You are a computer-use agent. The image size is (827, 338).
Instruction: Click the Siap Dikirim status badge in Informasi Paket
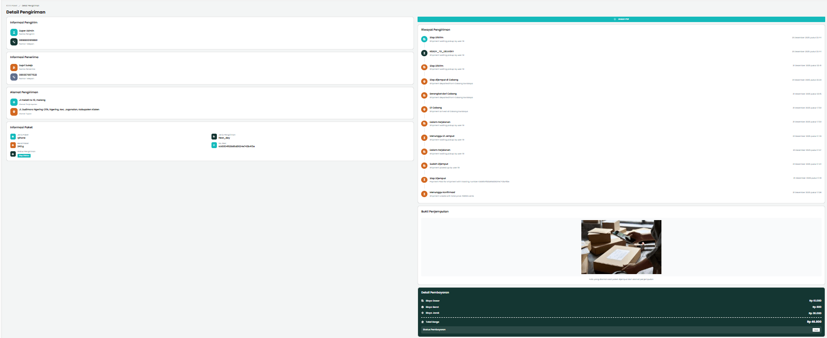24,156
